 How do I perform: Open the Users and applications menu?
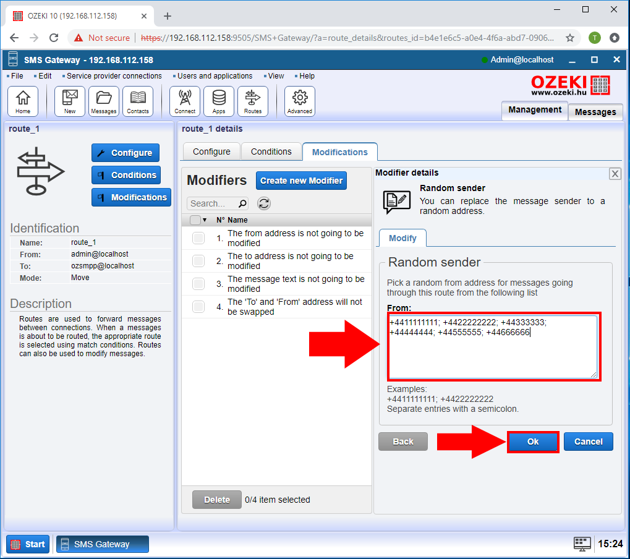(x=215, y=76)
